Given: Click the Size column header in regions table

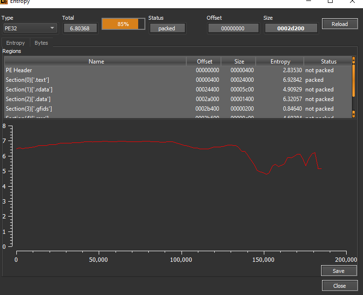Looking at the screenshot, I should tap(239, 62).
